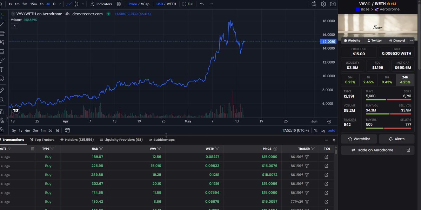This screenshot has height=210, width=421.
Task: Take a chart snapshot with camera icon
Action: tap(333, 4)
